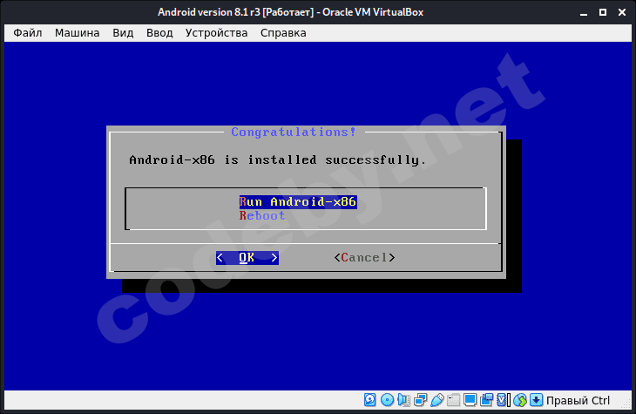Viewport: 636px width, 414px height.
Task: Click the network adapters status icon
Action: tap(421, 400)
